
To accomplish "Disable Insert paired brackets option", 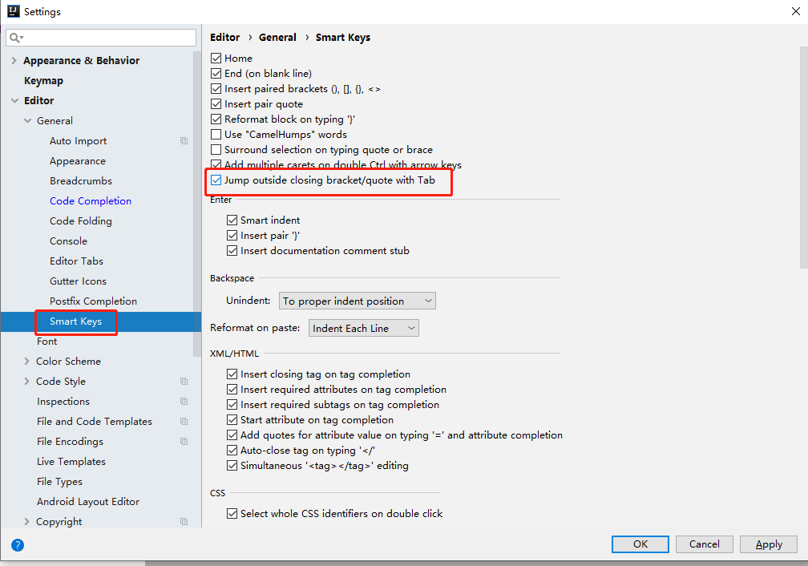I will pyautogui.click(x=216, y=89).
